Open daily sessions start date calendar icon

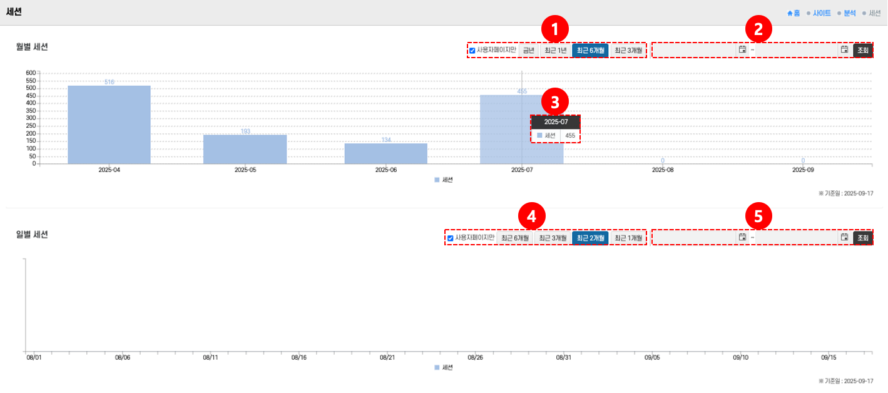coord(742,238)
